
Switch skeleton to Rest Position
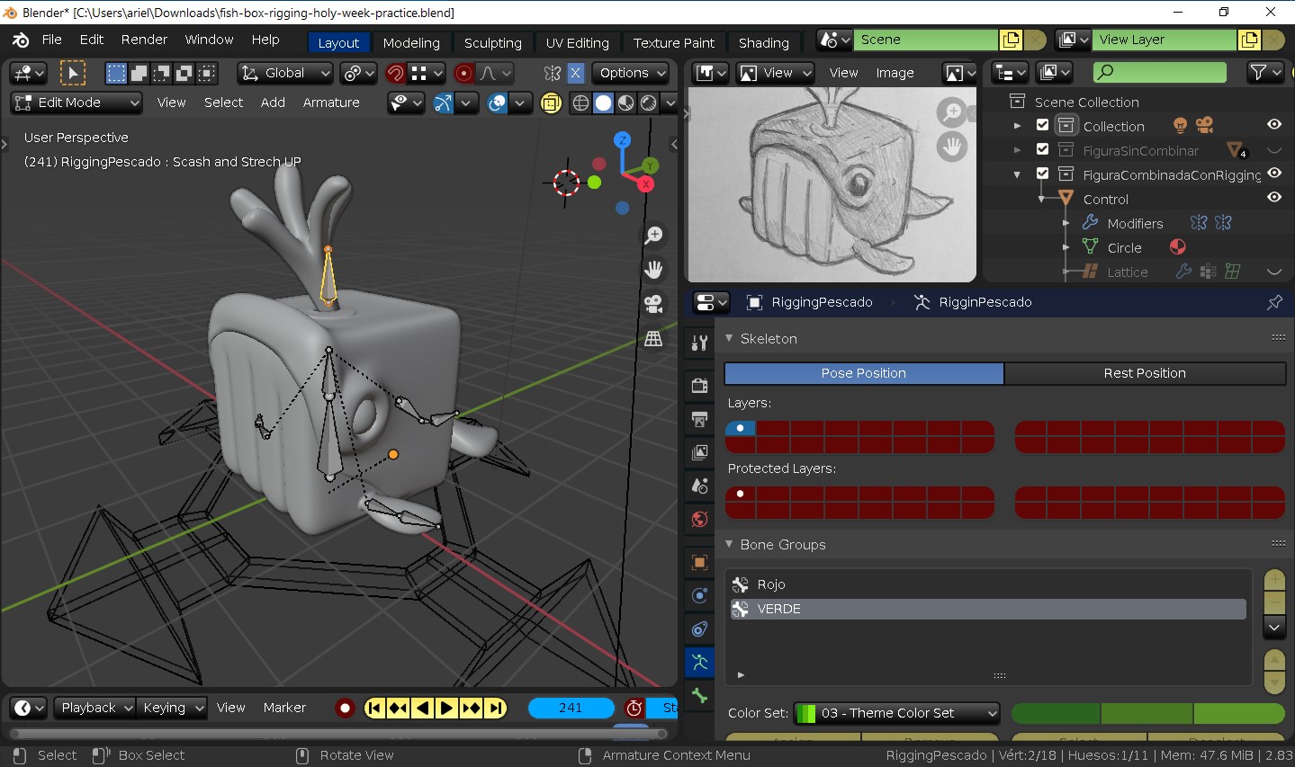1145,373
